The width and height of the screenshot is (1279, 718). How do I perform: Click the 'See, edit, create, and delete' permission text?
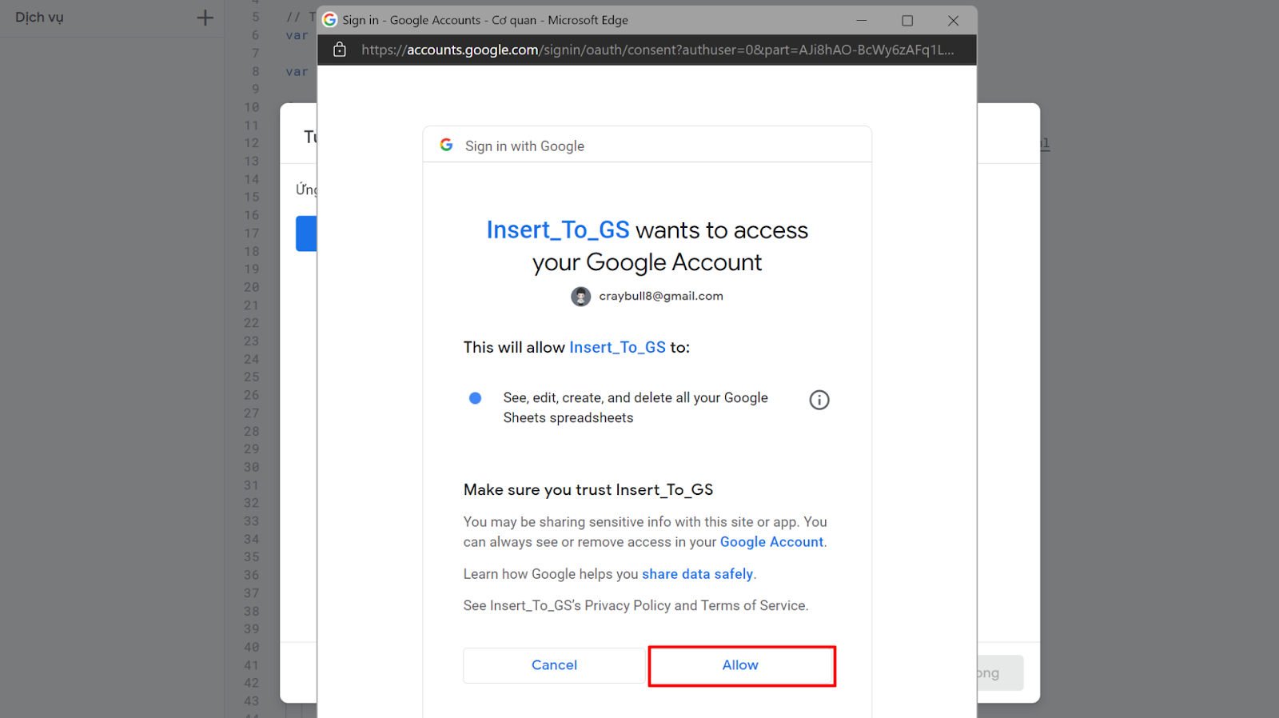pos(636,408)
